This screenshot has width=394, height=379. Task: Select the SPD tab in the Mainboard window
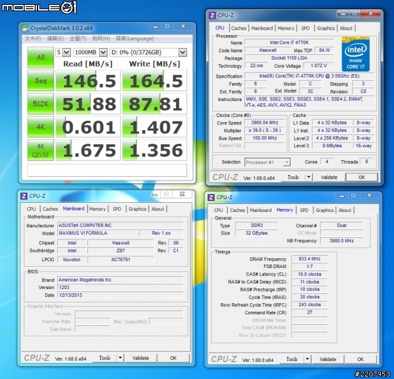point(117,209)
